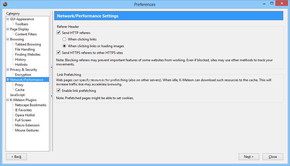Click the Back button

tap(17, 157)
